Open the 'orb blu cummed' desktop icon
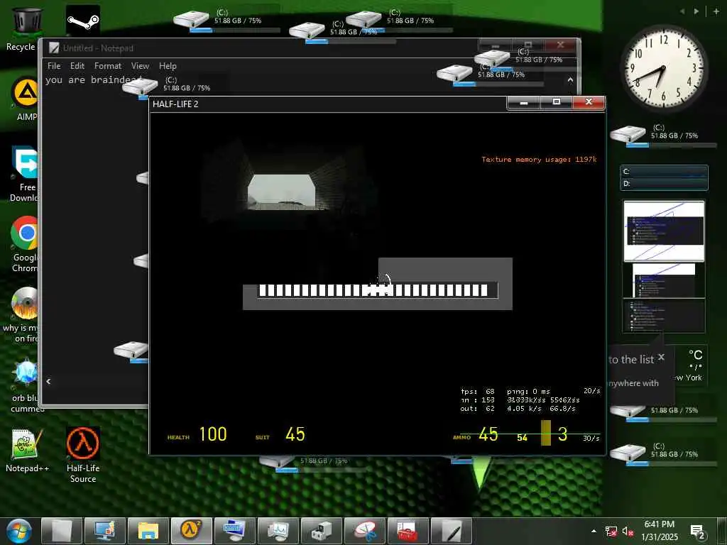727x545 pixels. click(26, 384)
